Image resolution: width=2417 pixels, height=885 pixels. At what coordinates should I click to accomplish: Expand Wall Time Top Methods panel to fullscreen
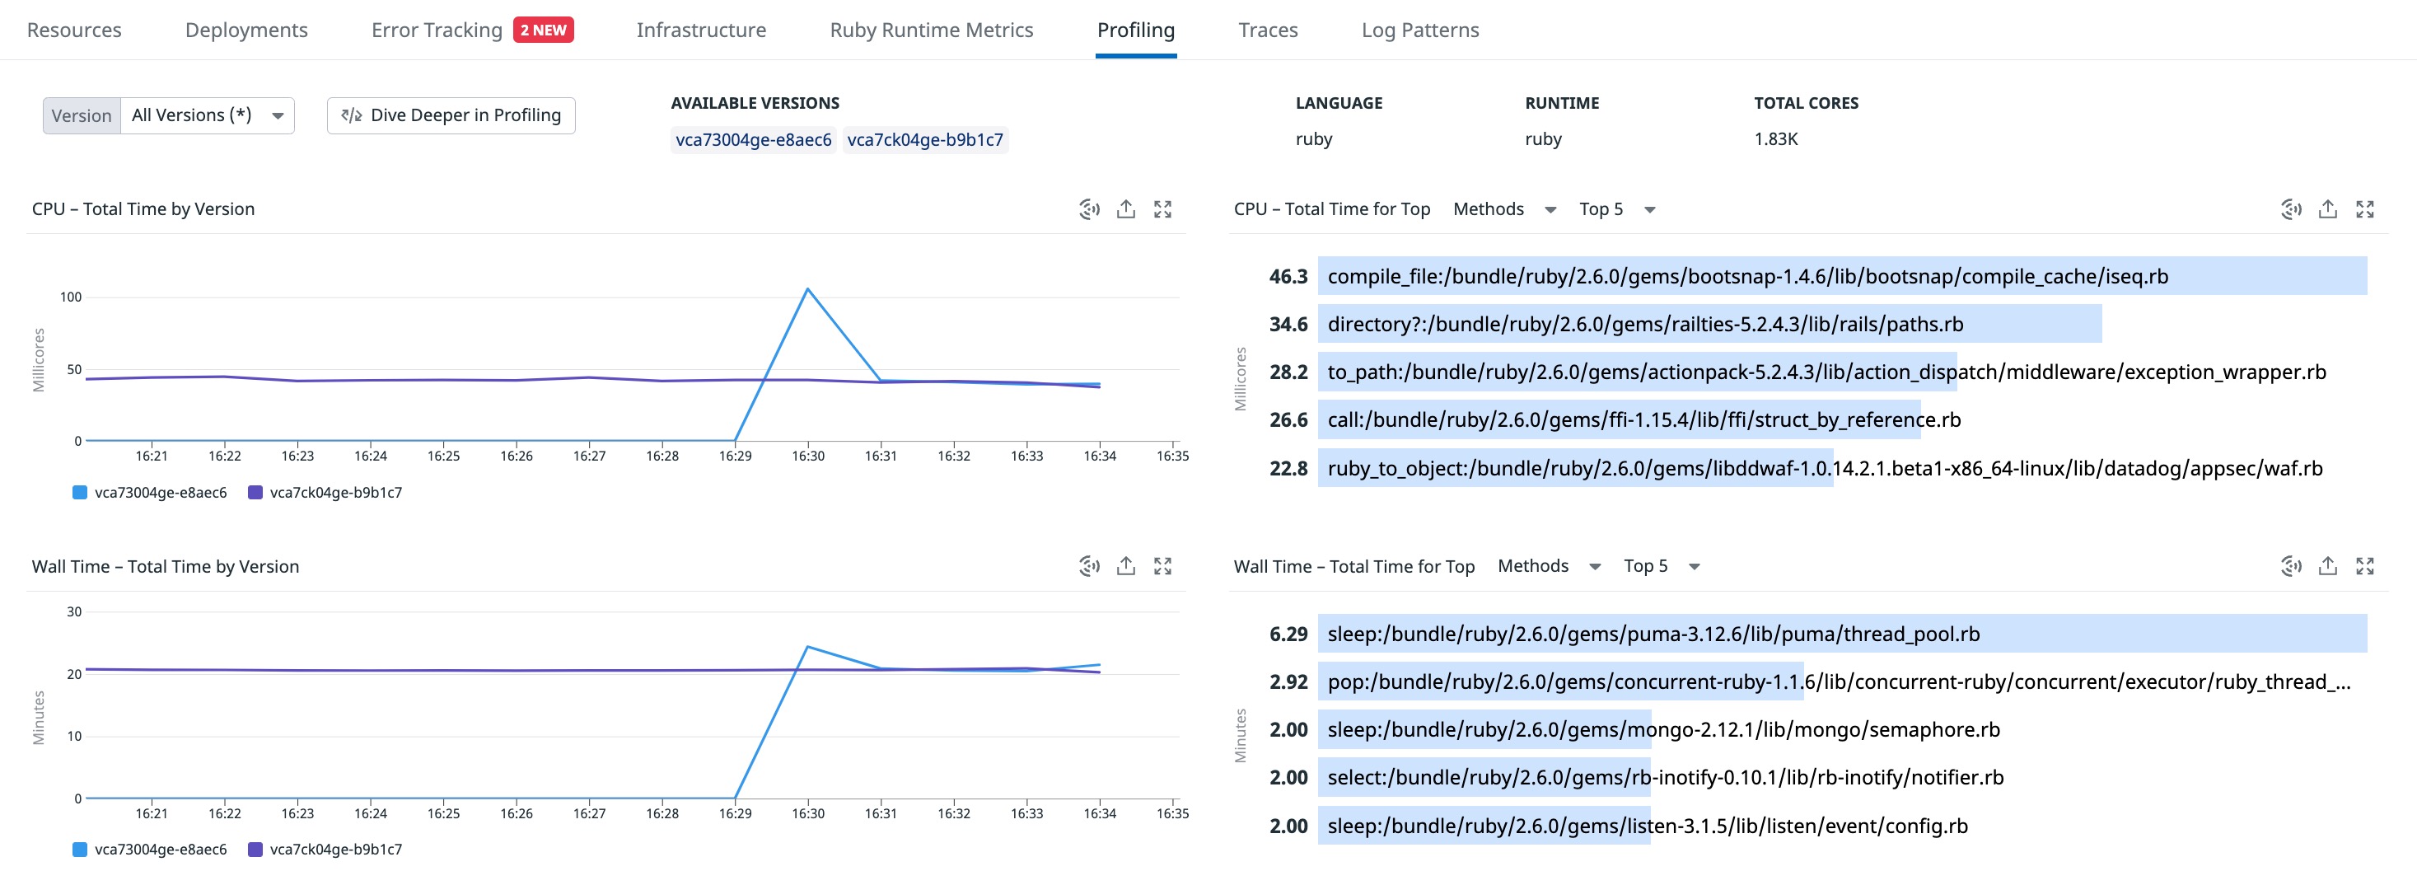tap(2364, 566)
